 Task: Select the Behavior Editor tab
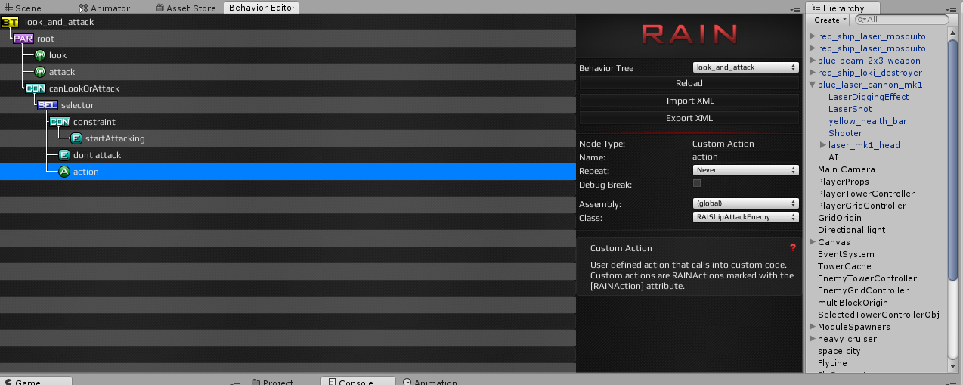point(262,8)
